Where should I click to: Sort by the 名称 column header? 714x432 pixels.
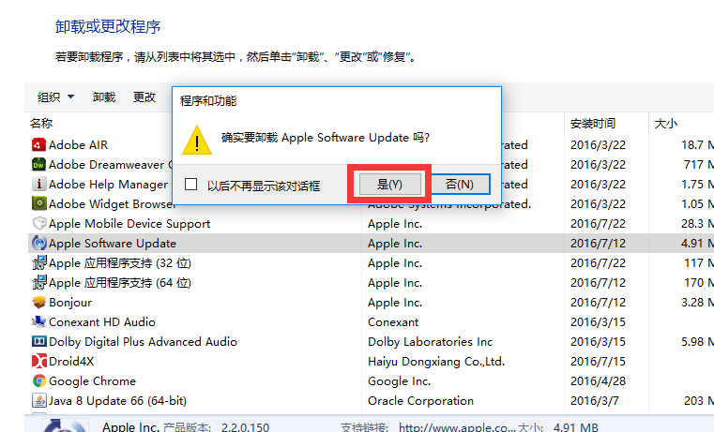(x=41, y=124)
